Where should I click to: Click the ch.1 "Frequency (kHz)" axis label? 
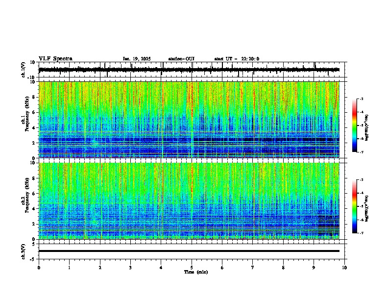(27, 114)
